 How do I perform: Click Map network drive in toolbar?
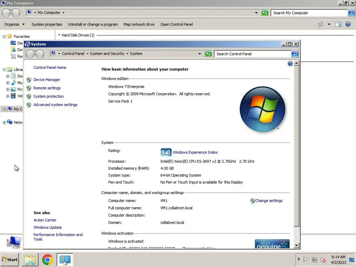139,24
